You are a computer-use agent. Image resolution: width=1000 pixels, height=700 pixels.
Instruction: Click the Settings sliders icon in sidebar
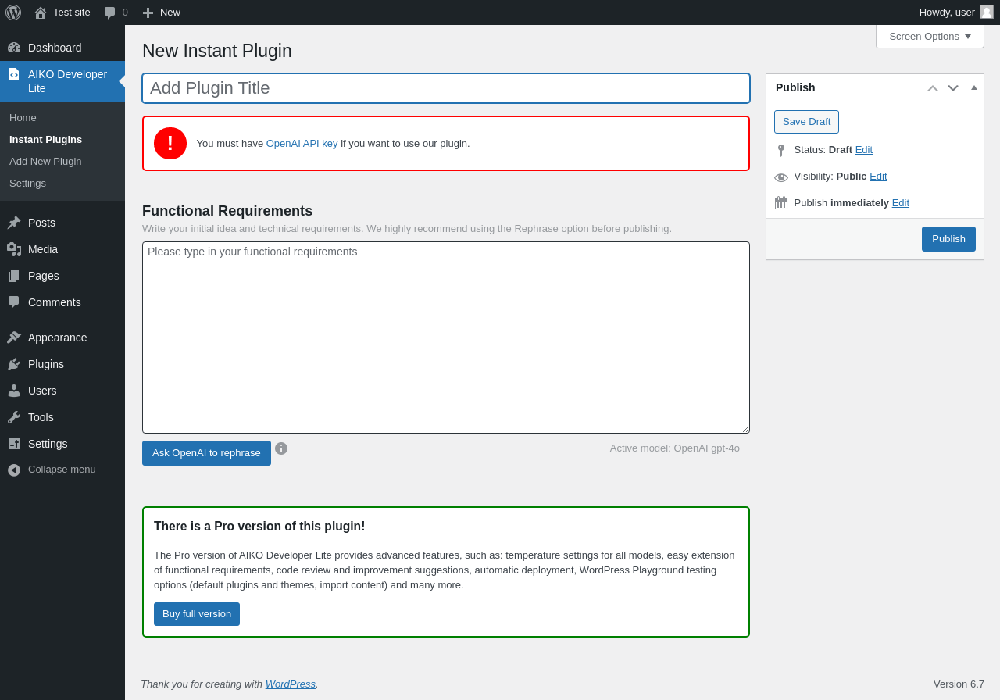click(x=14, y=444)
